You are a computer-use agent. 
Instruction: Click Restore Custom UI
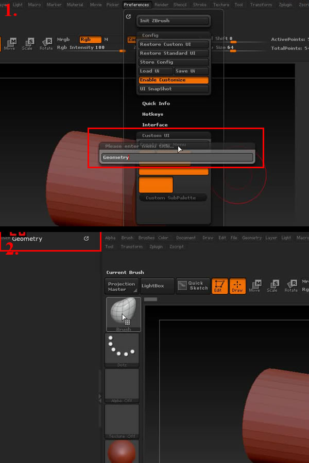tap(174, 44)
